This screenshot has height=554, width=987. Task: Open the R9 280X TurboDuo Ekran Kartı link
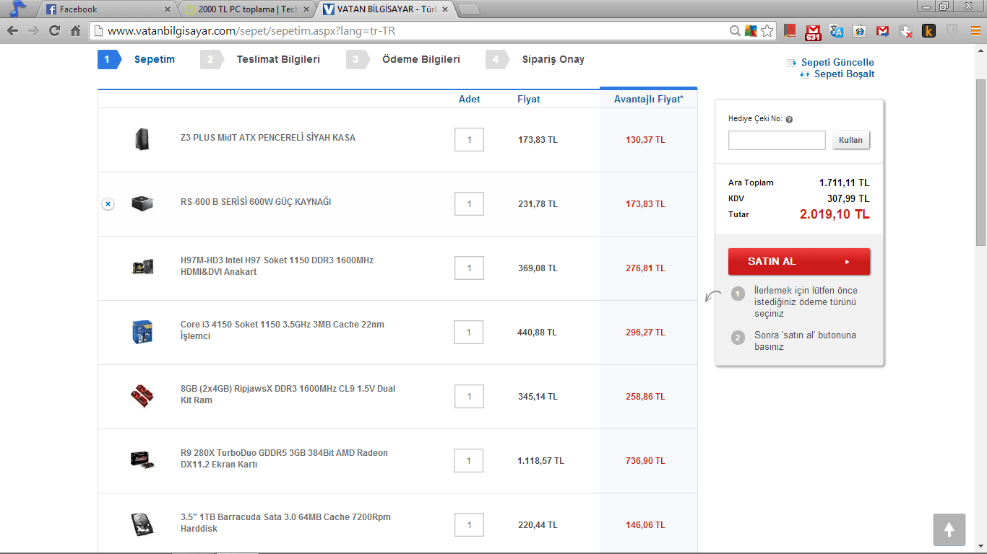(284, 459)
